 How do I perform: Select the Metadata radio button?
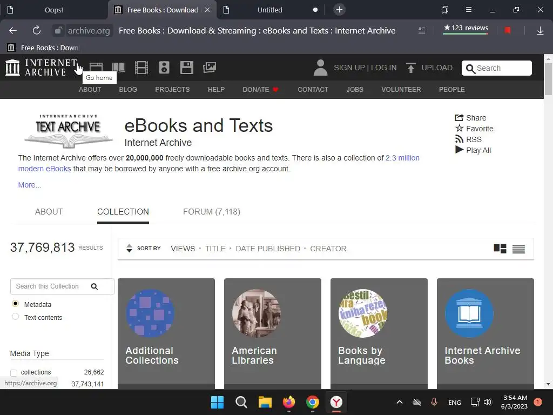tap(15, 304)
